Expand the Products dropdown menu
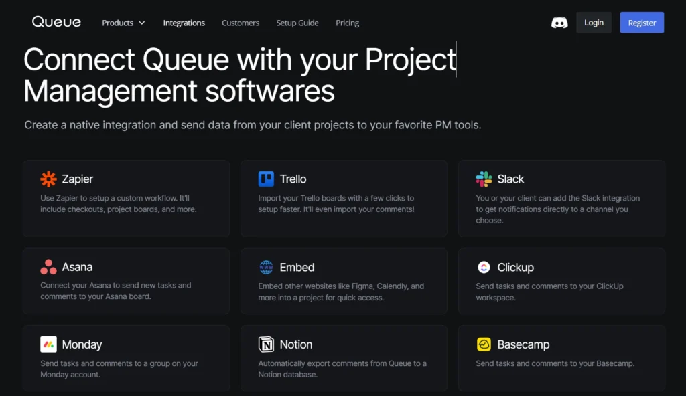 coord(123,22)
